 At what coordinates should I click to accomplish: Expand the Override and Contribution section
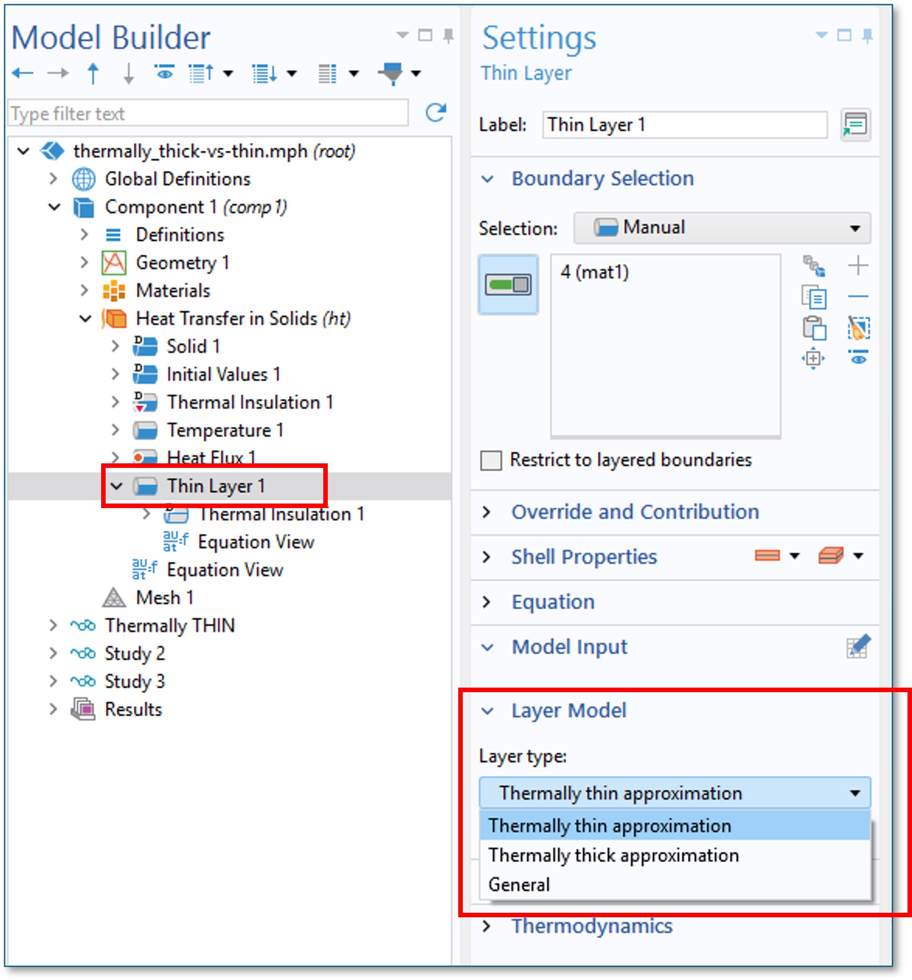634,512
